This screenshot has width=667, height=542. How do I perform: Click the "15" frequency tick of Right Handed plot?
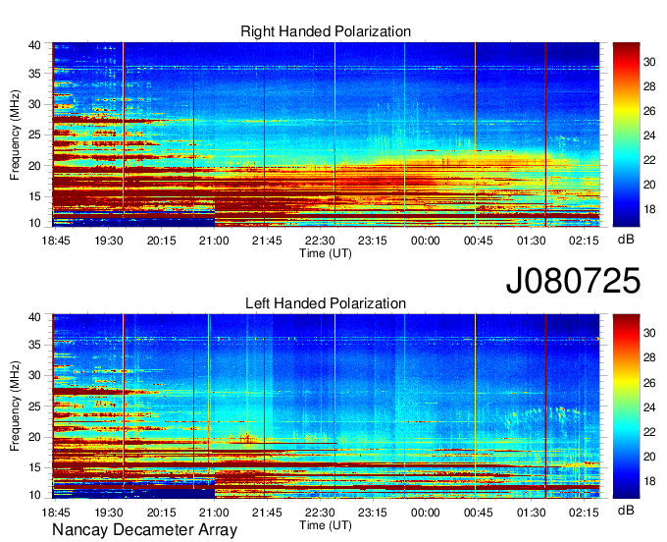tap(34, 196)
